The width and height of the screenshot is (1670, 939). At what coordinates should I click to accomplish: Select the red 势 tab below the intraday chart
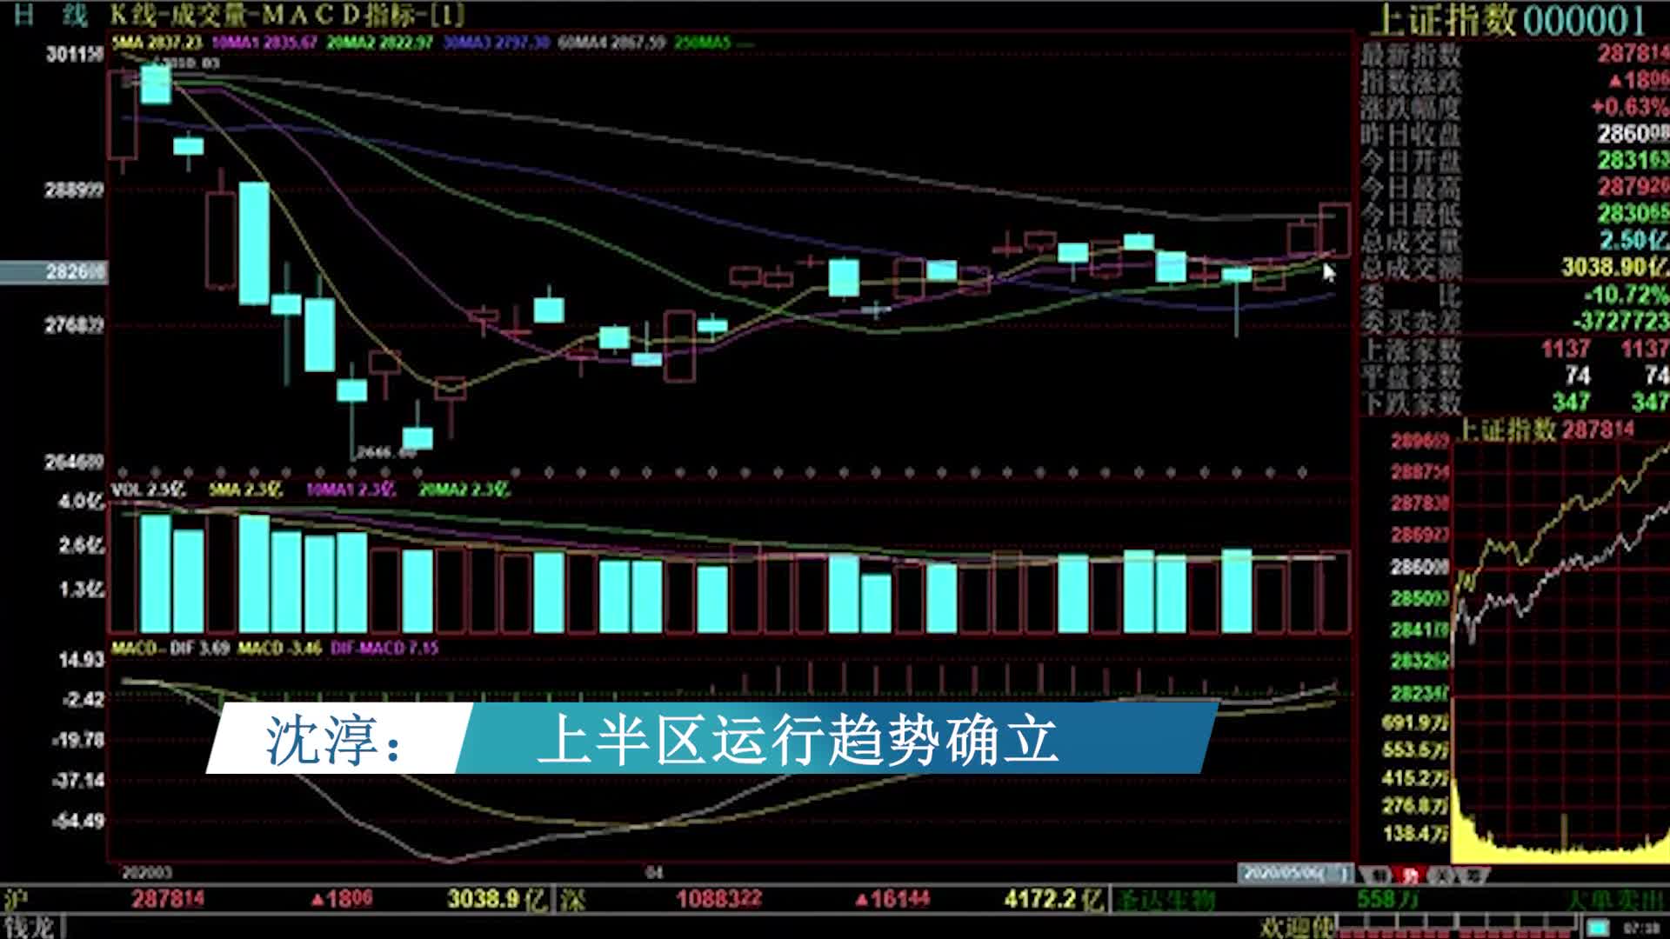coord(1409,876)
